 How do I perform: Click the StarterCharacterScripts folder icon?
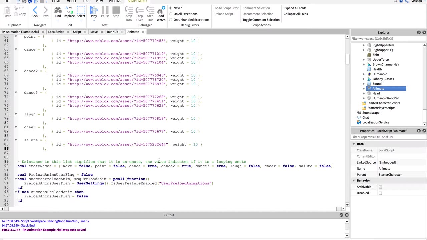(x=364, y=103)
